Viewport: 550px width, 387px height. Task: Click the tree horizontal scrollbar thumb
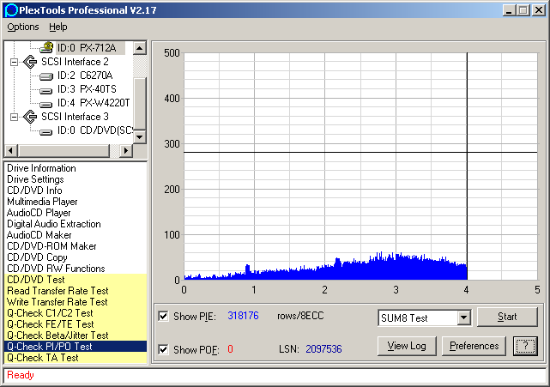(x=64, y=151)
